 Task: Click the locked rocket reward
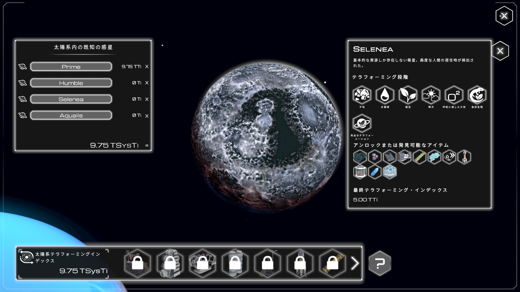[300, 263]
